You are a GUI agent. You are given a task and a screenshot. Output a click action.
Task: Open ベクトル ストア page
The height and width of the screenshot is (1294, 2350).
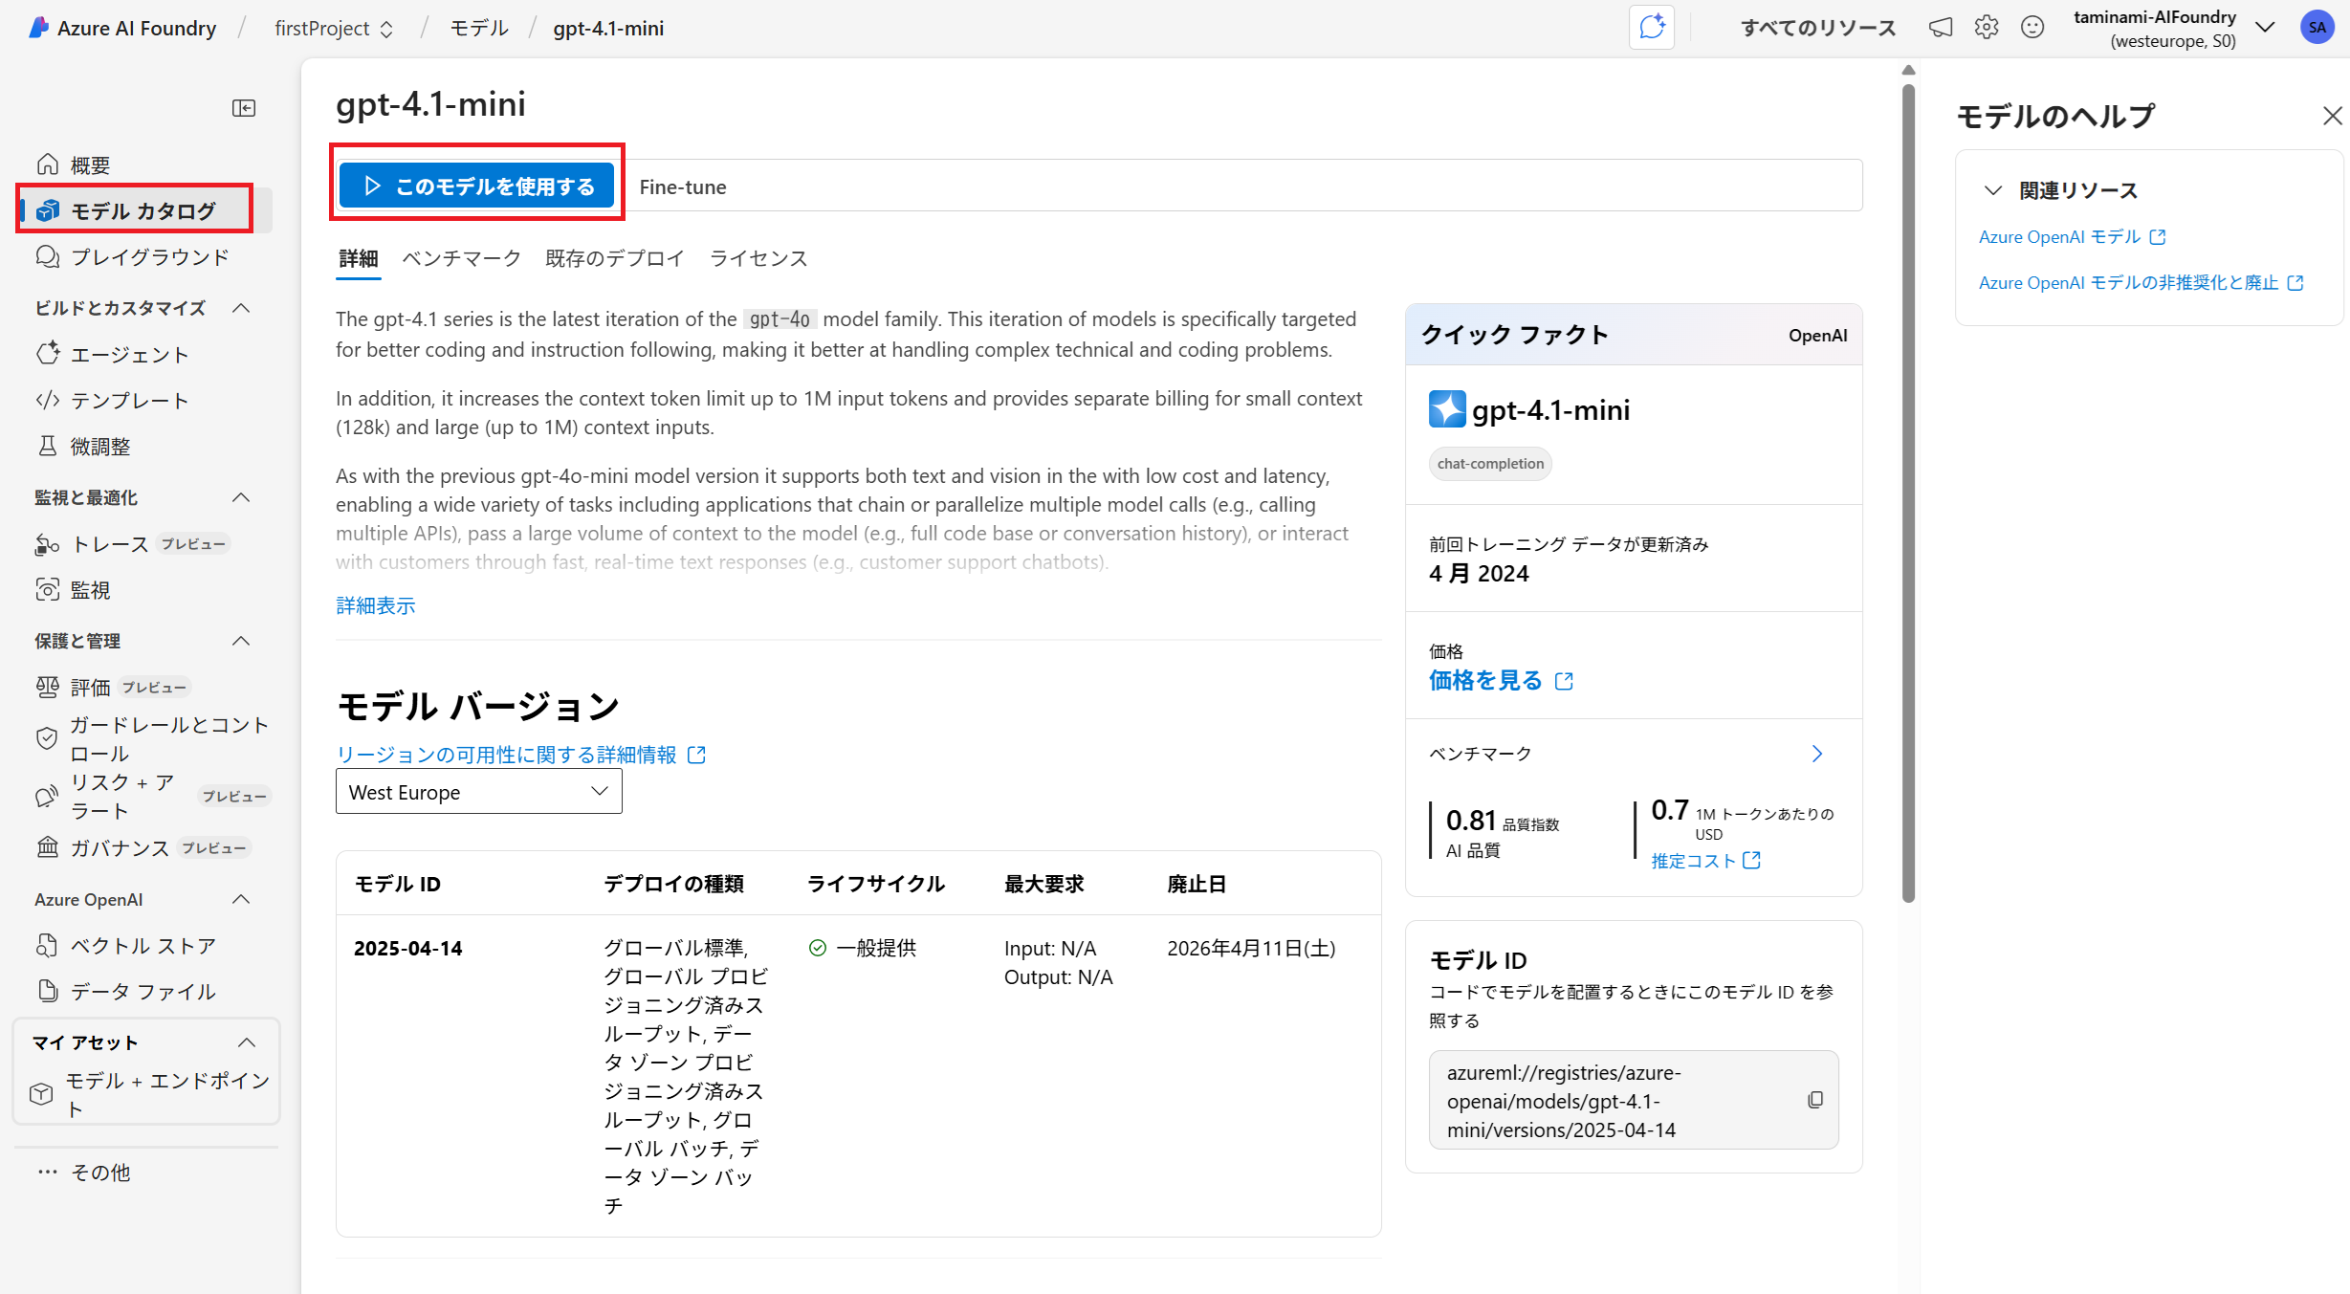click(x=126, y=945)
